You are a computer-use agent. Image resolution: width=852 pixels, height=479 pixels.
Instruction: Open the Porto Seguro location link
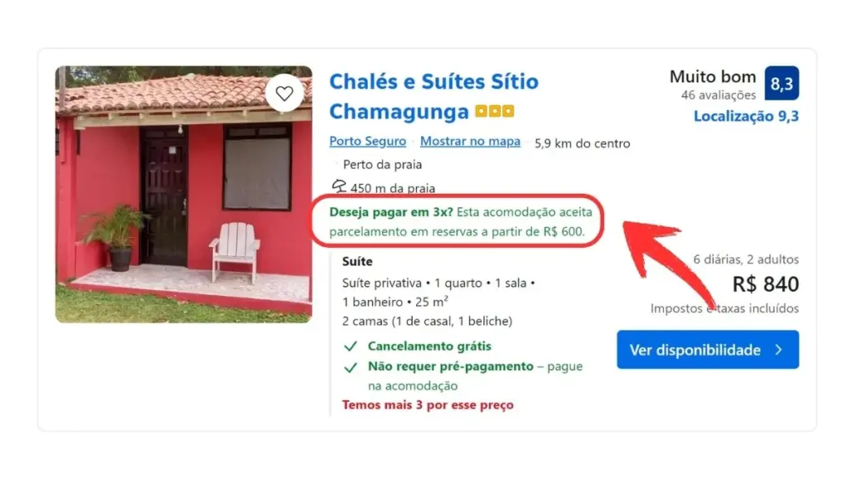367,141
